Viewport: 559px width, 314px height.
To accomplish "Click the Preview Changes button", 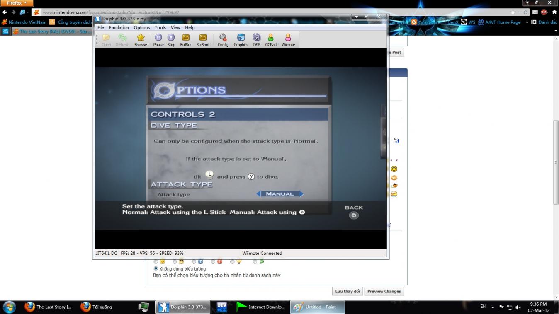I will point(384,291).
